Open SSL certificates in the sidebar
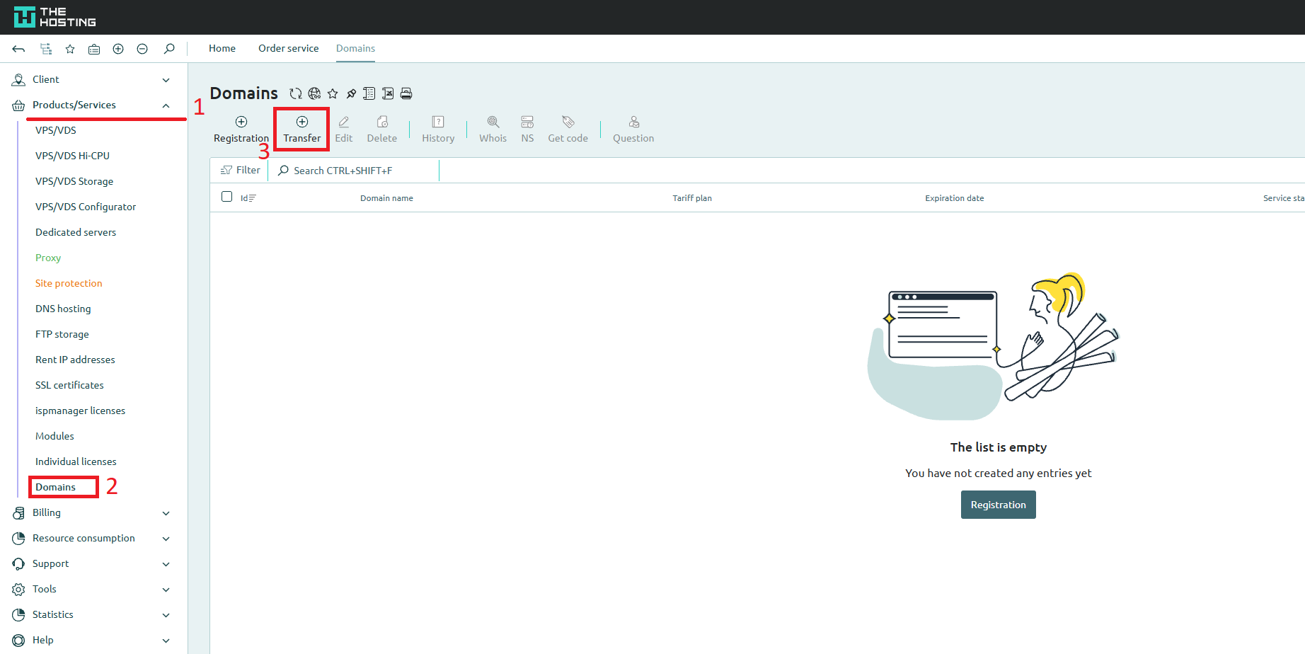The image size is (1305, 654). (x=69, y=385)
